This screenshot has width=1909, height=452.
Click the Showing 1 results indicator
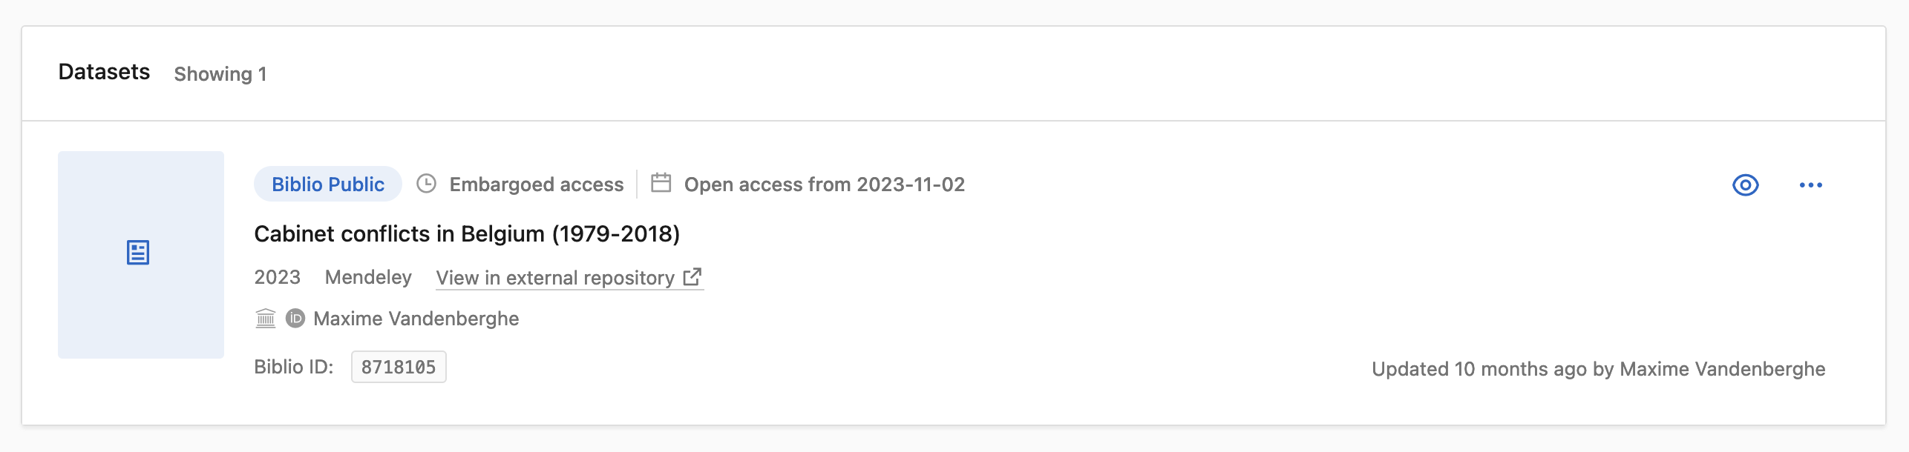(220, 74)
